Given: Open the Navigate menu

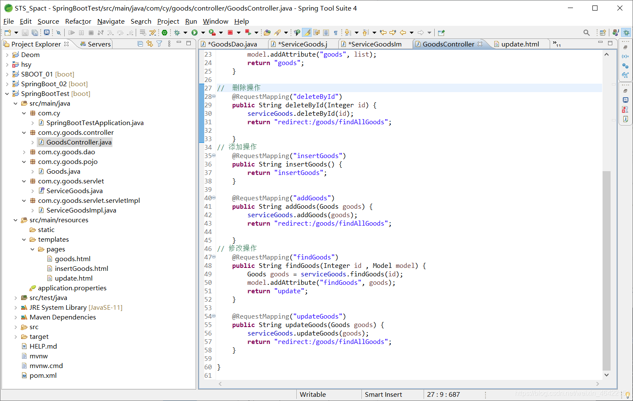Looking at the screenshot, I should pyautogui.click(x=111, y=22).
